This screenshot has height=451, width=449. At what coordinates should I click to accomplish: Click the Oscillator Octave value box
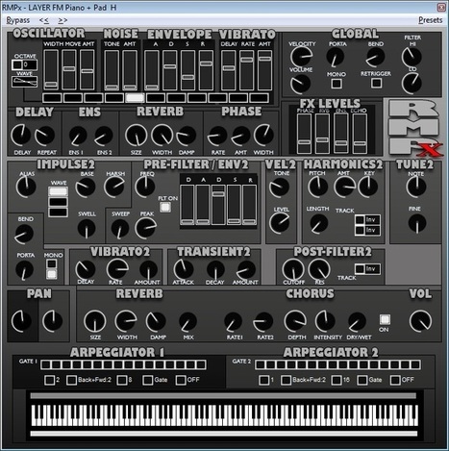[25, 64]
